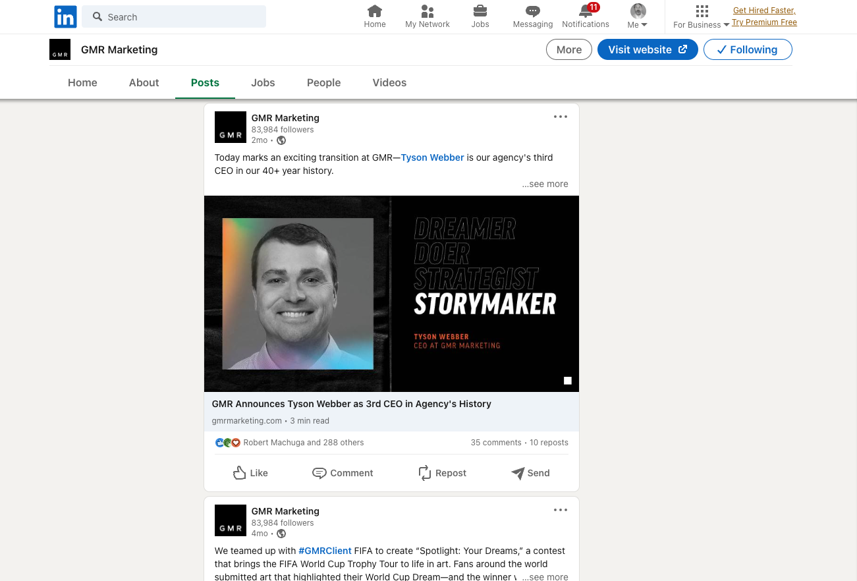Click the LinkedIn logo icon

point(65,16)
